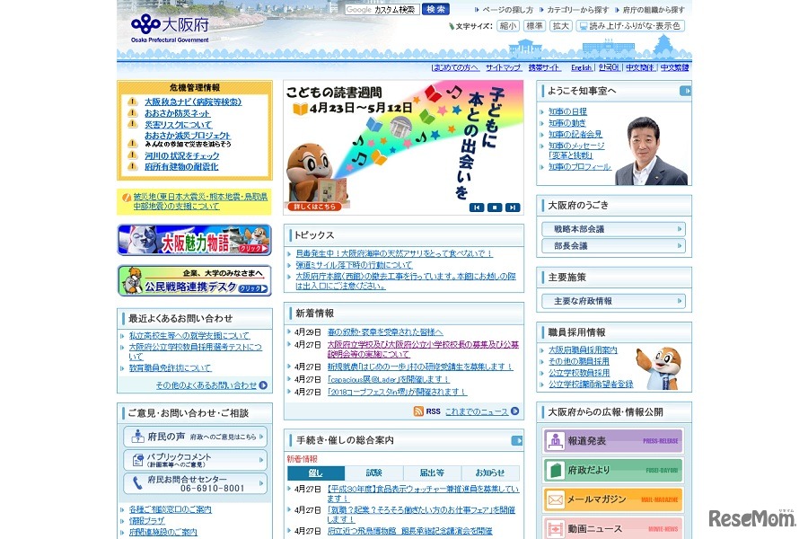Screen dimensions: 808x539
Task: Go to the previous banner slide
Action: (x=477, y=208)
